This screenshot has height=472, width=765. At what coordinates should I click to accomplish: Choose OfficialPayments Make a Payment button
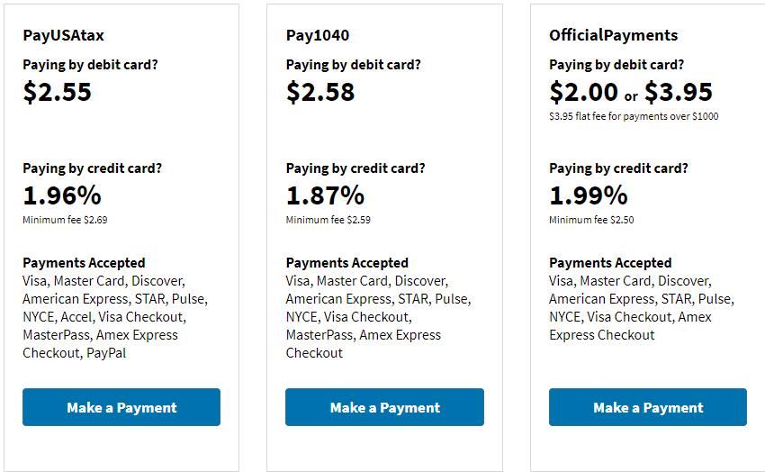click(x=648, y=407)
